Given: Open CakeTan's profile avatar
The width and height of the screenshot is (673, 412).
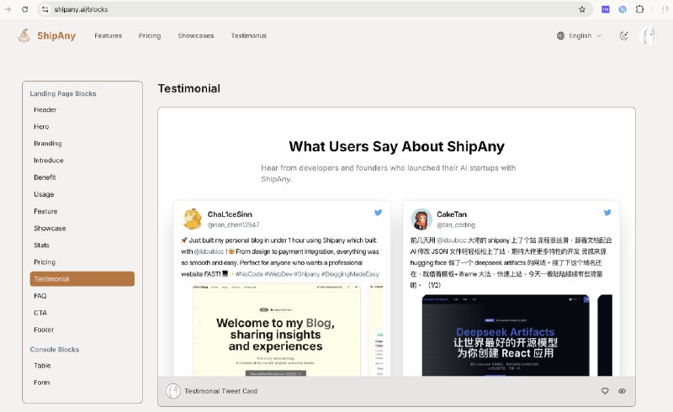Looking at the screenshot, I should [421, 219].
